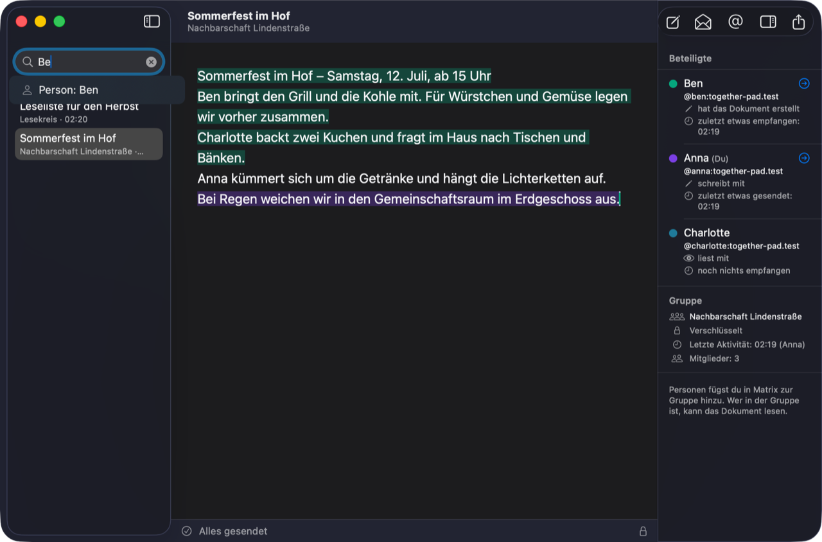822x542 pixels.
Task: Toggle the left sidebar panel icon
Action: (152, 21)
